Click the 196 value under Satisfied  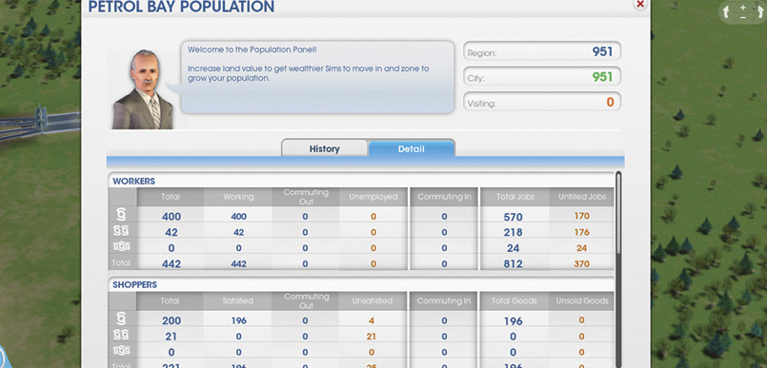tap(238, 320)
